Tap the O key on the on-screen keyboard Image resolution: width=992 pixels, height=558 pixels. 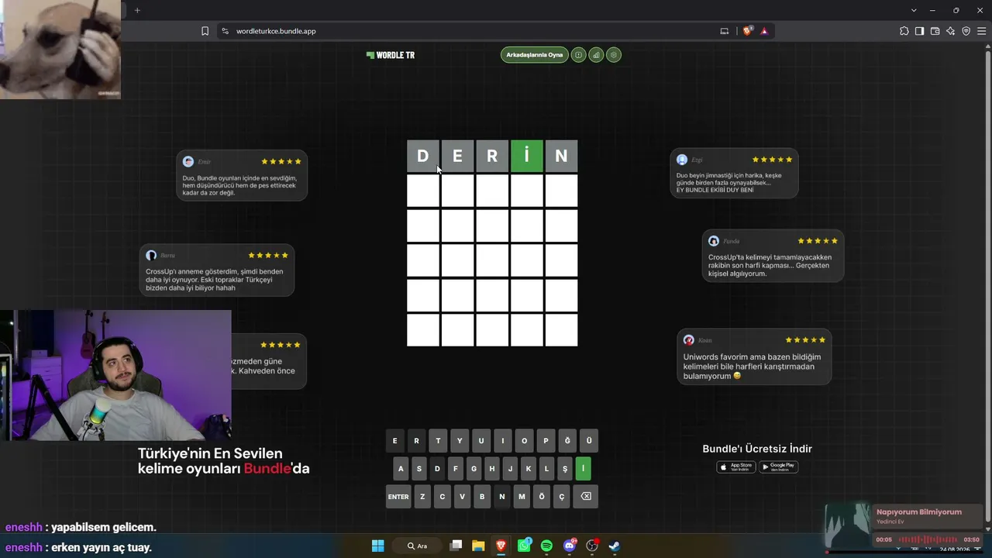click(x=524, y=441)
